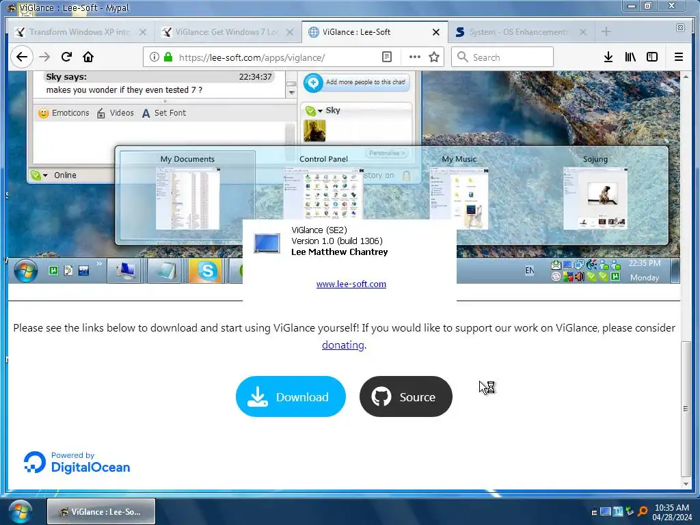Image resolution: width=700 pixels, height=525 pixels.
Task: Focus the browser Search box
Action: (502, 57)
